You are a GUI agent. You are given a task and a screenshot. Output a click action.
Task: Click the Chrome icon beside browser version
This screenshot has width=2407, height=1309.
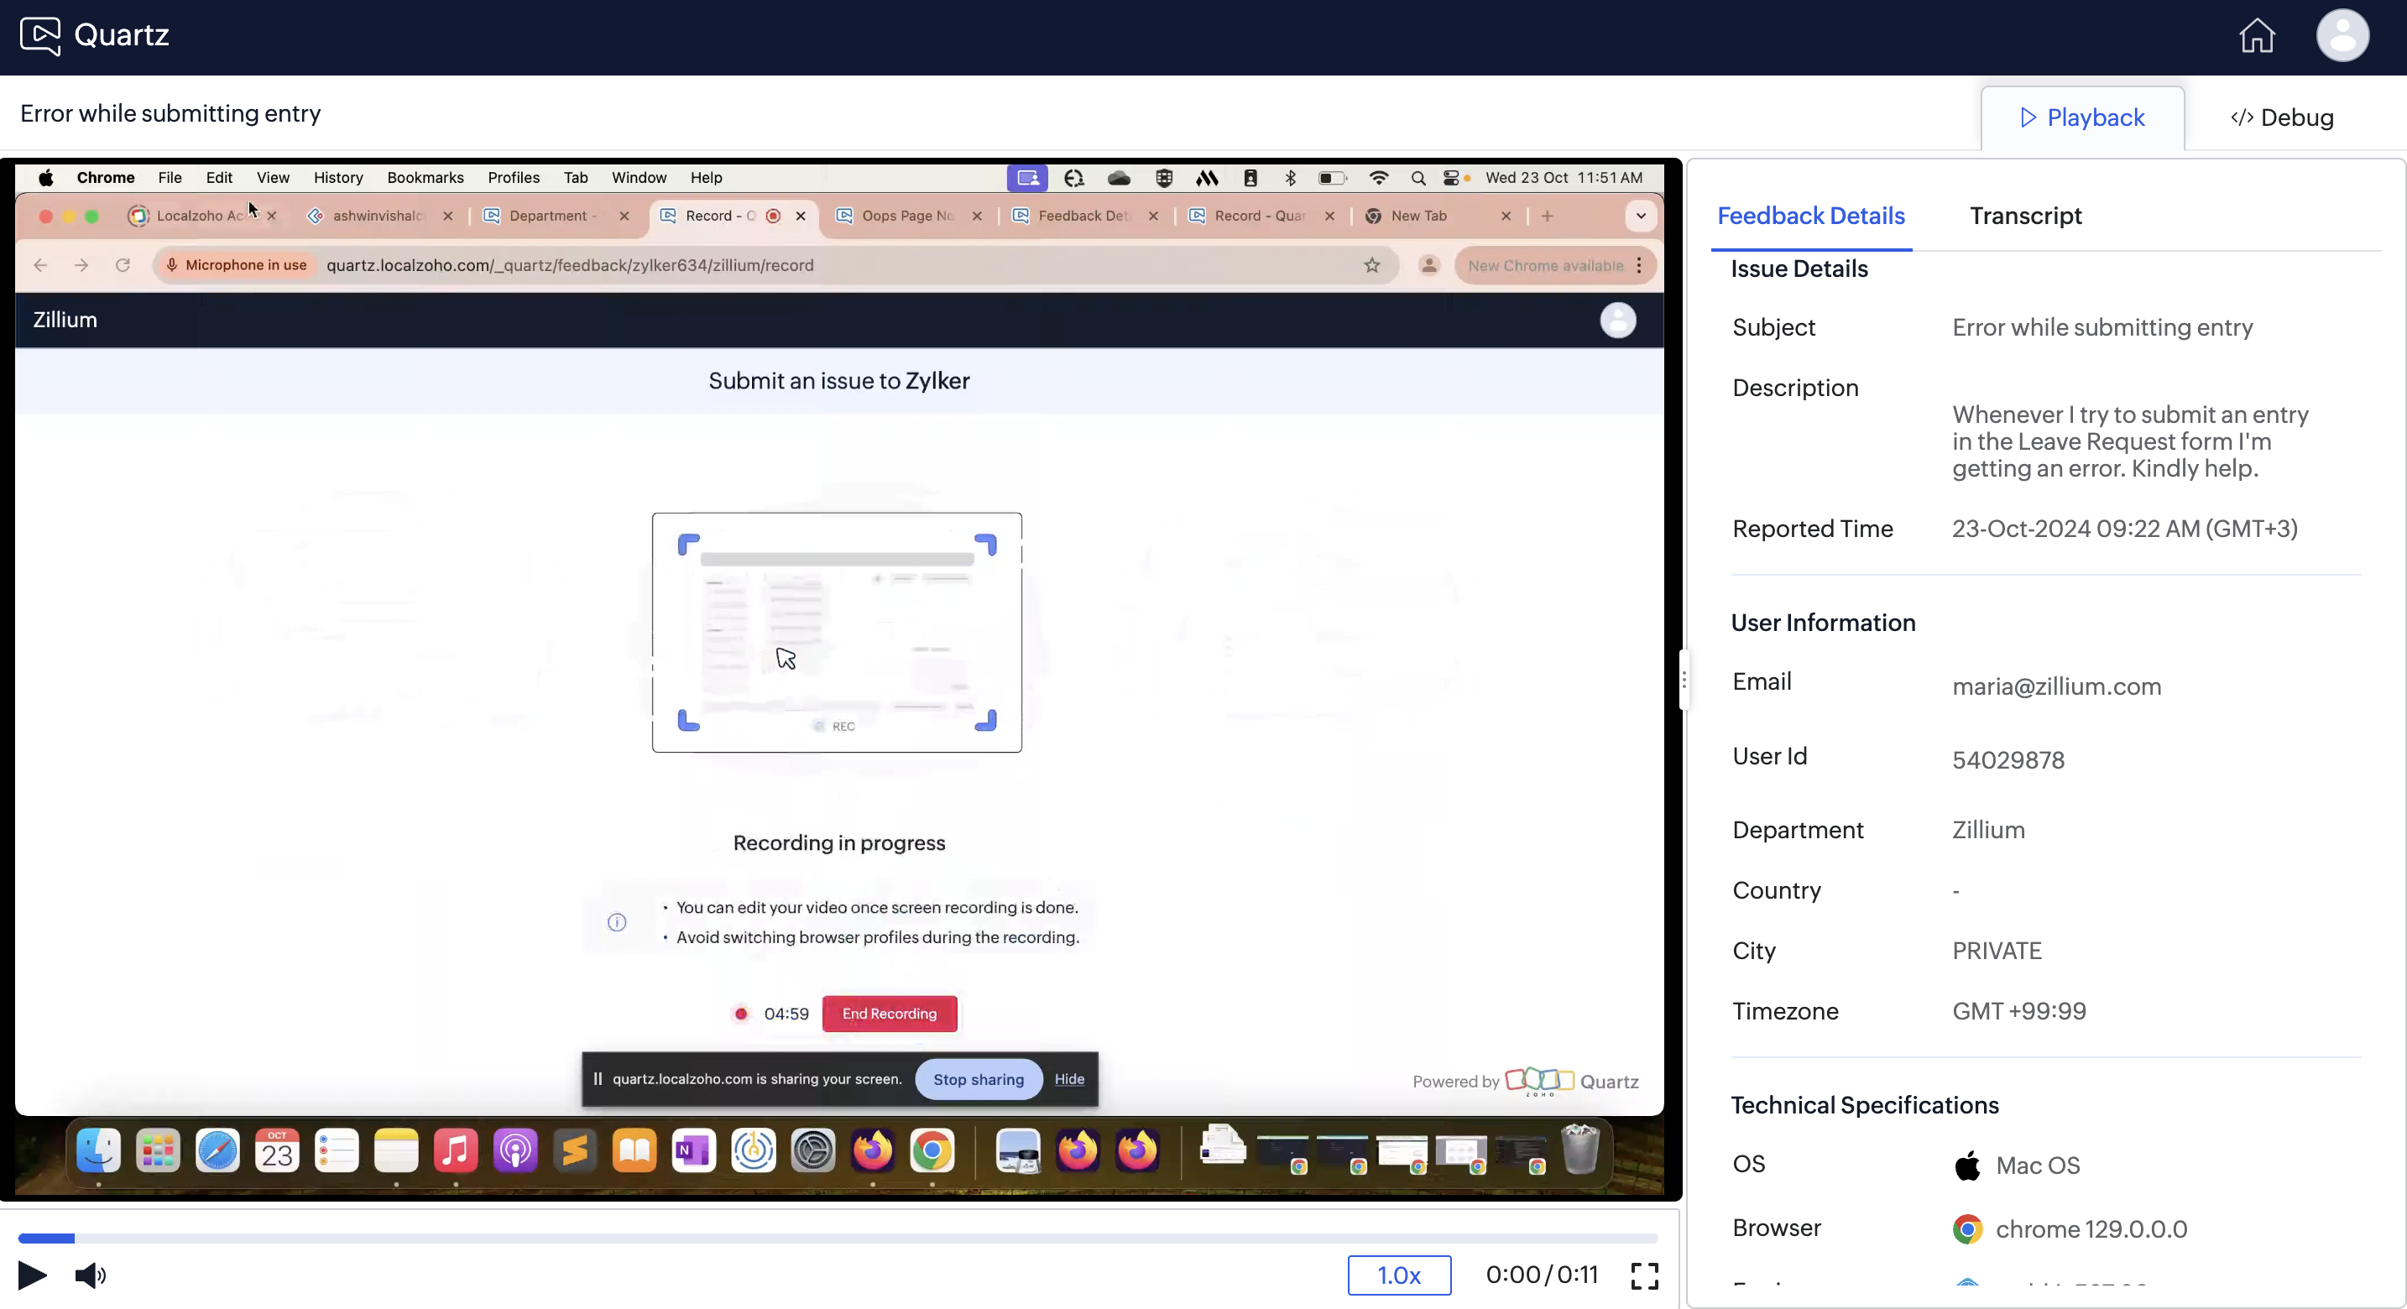tap(1967, 1228)
